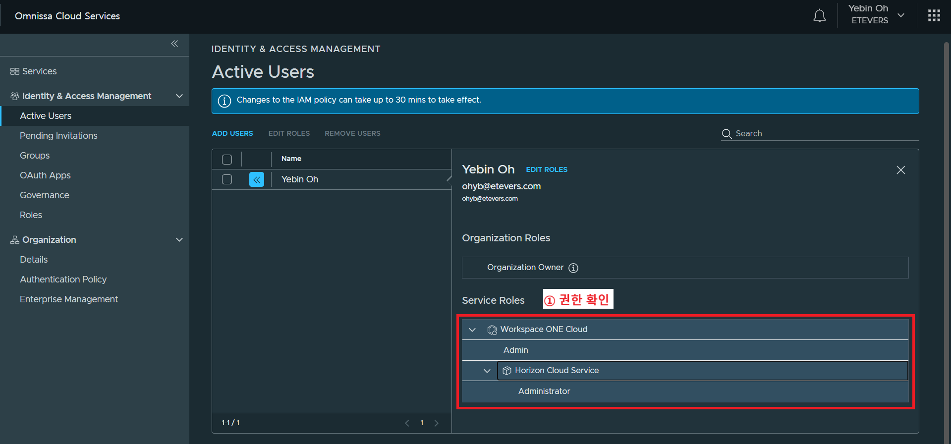Collapse the left sidebar with double-chevron icon
This screenshot has height=444, width=951.
click(174, 44)
